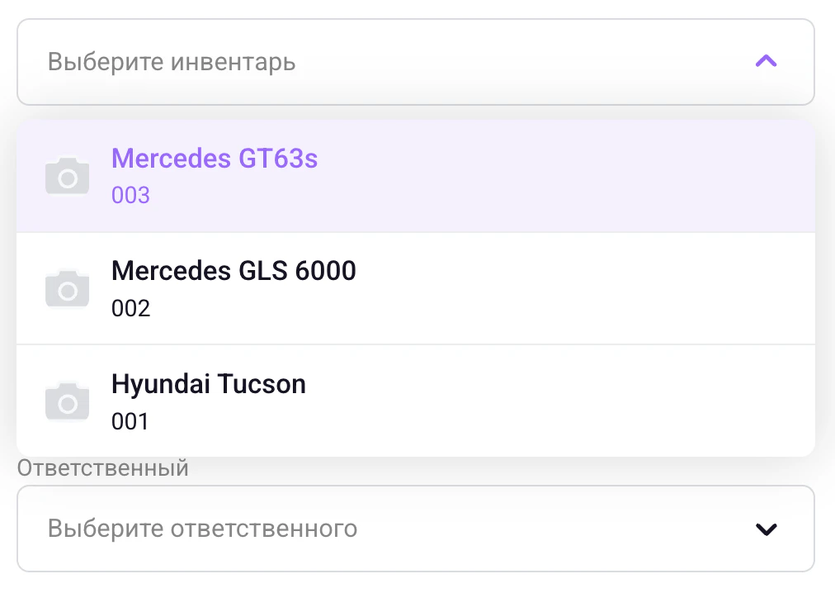Click inside the 'Выберите инвентарь' input field
Image resolution: width=835 pixels, height=593 pixels.
330,61
